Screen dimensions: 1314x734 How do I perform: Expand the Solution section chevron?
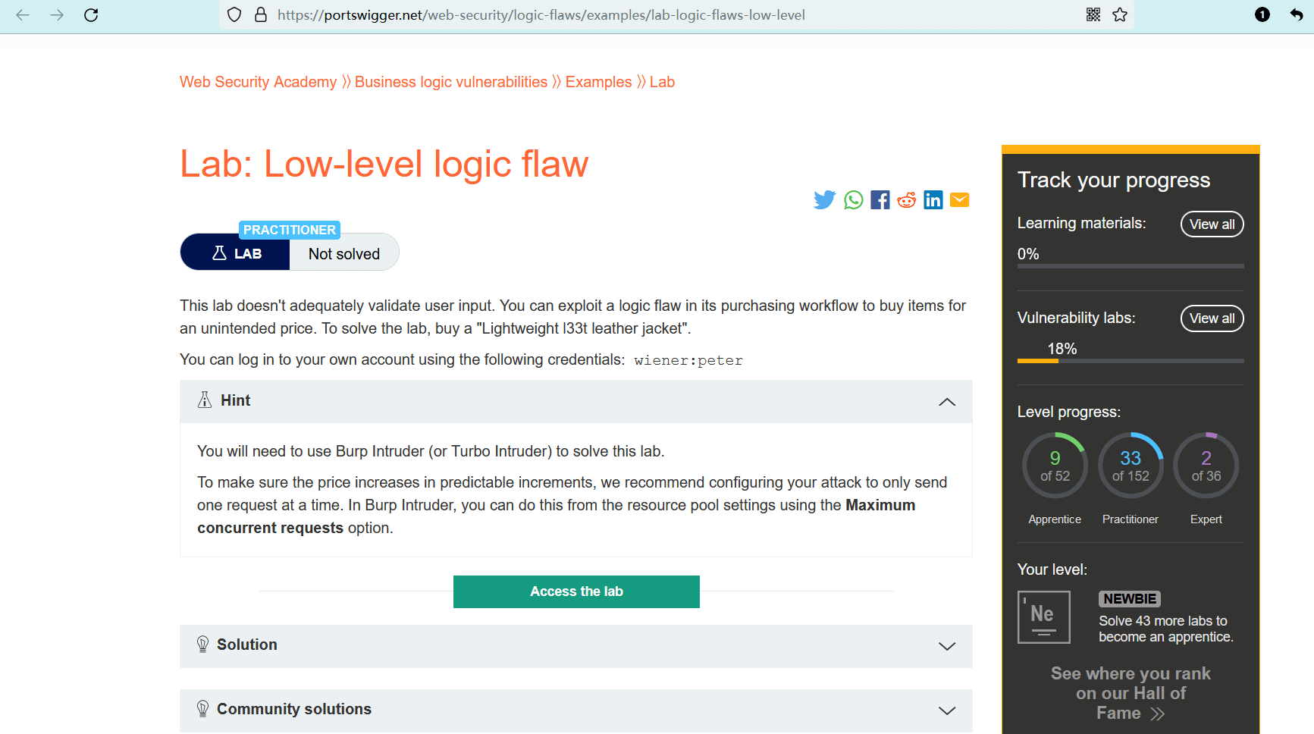point(947,646)
